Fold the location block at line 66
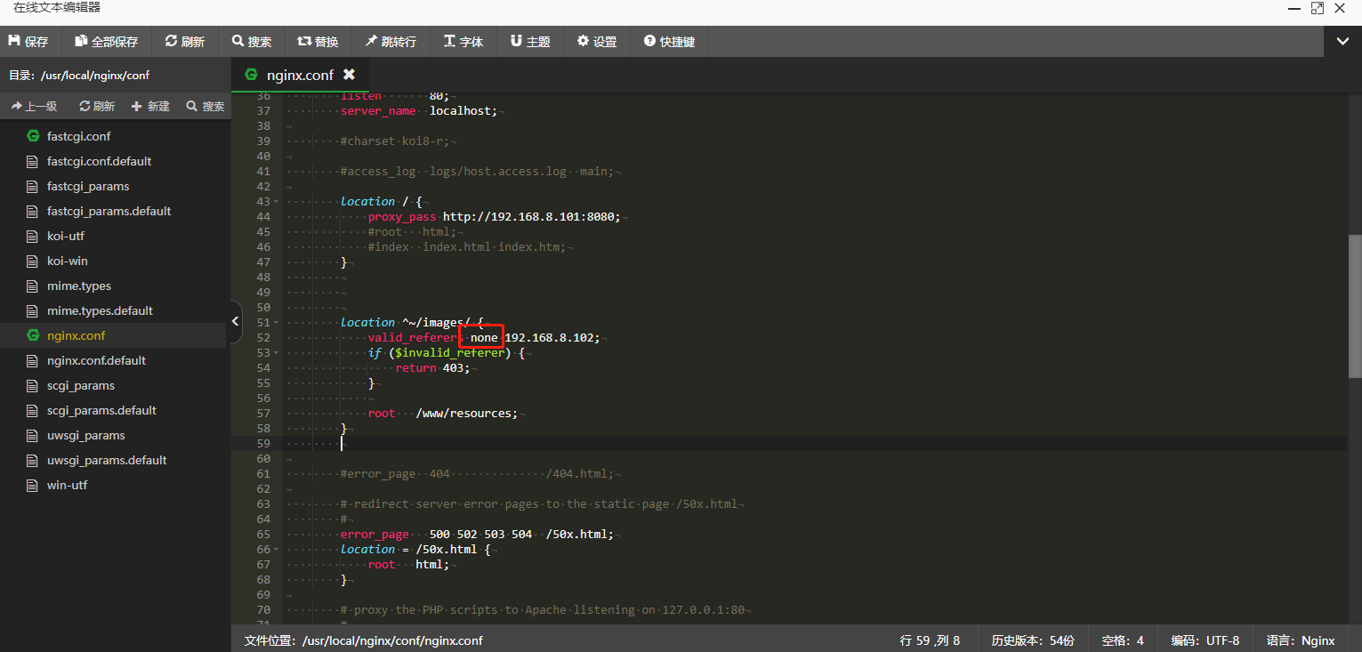 tap(277, 550)
